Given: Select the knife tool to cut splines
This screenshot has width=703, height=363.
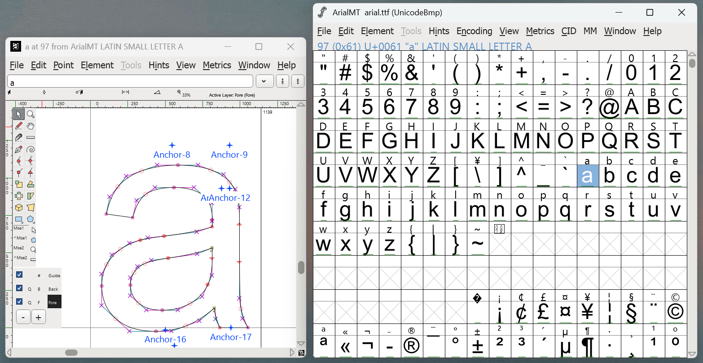Looking at the screenshot, I should click(x=19, y=137).
